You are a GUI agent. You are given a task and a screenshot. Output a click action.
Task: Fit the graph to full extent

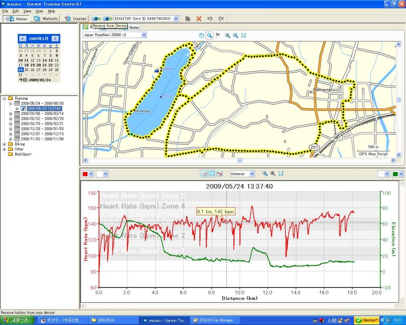[281, 174]
